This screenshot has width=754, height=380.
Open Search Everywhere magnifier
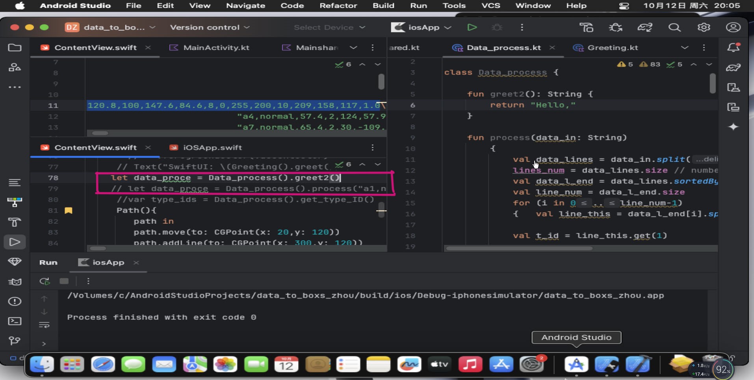point(674,27)
